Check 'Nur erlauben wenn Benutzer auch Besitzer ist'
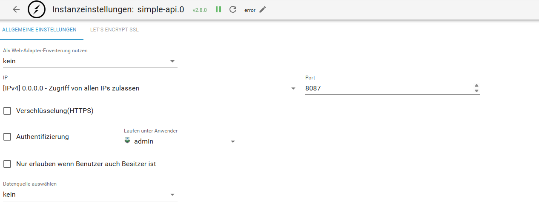 pos(7,164)
